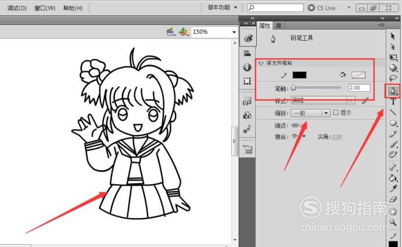
Task: Select the Hand tool
Action: [393, 212]
